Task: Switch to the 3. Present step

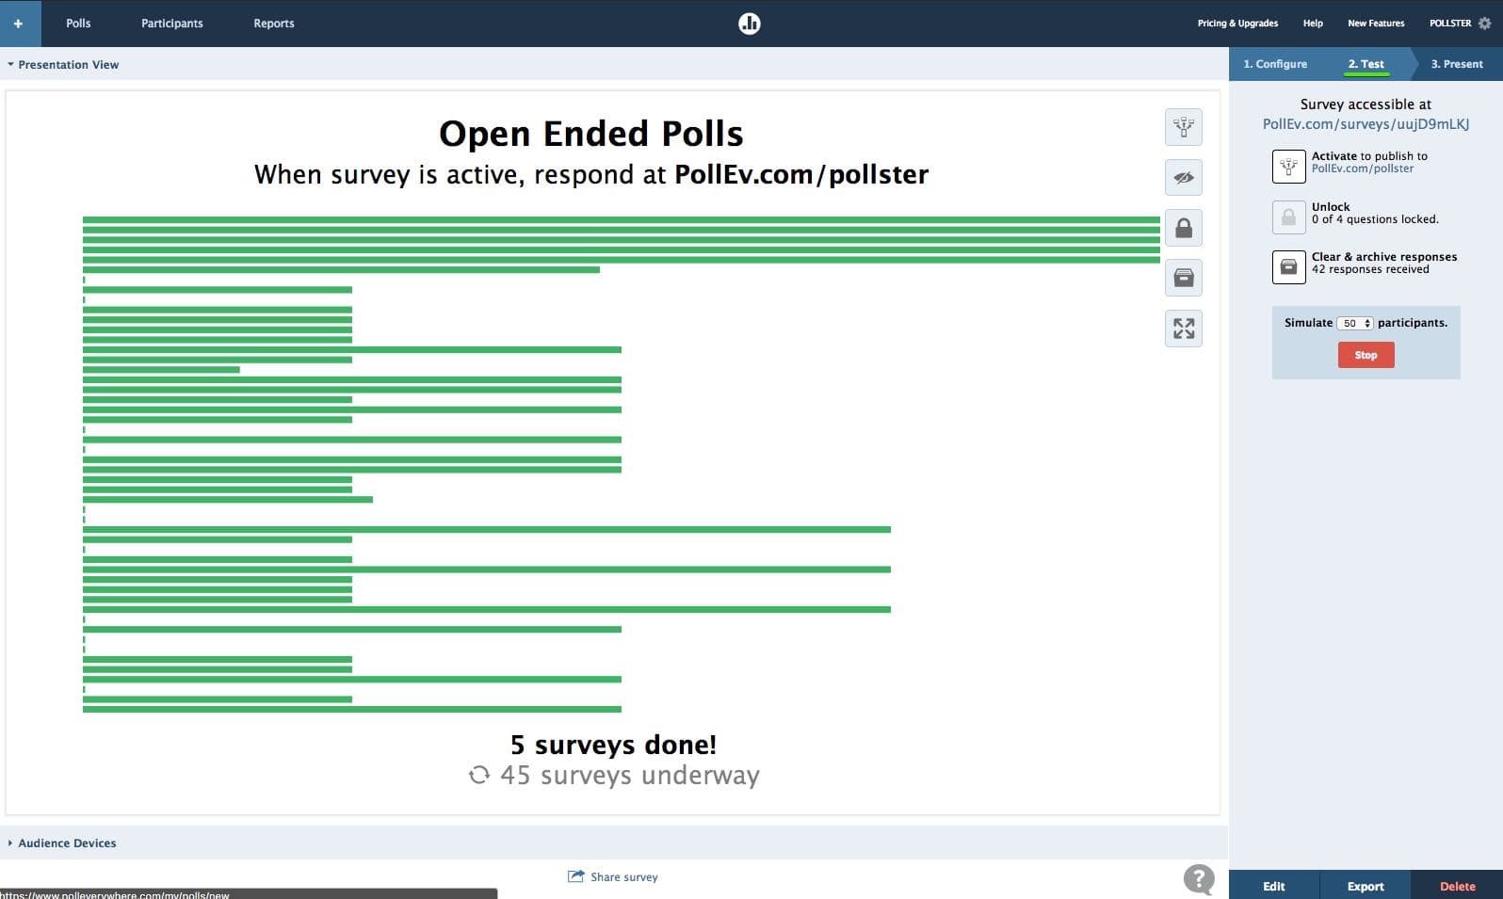Action: point(1456,64)
